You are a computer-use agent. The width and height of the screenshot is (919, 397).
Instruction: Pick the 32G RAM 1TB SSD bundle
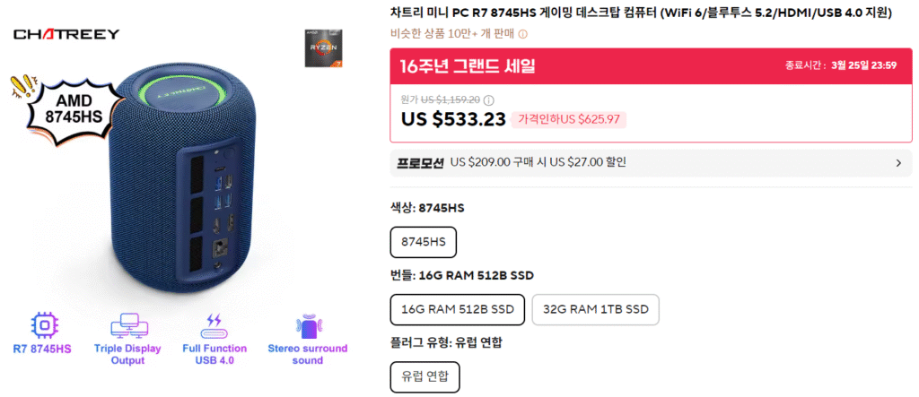(595, 309)
